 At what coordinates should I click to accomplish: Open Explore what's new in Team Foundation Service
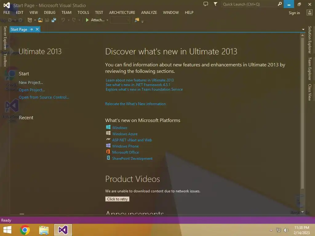[x=144, y=89]
